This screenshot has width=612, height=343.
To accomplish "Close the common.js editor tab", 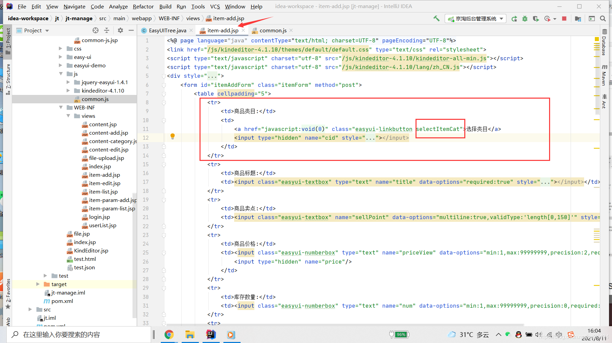I will click(291, 30).
